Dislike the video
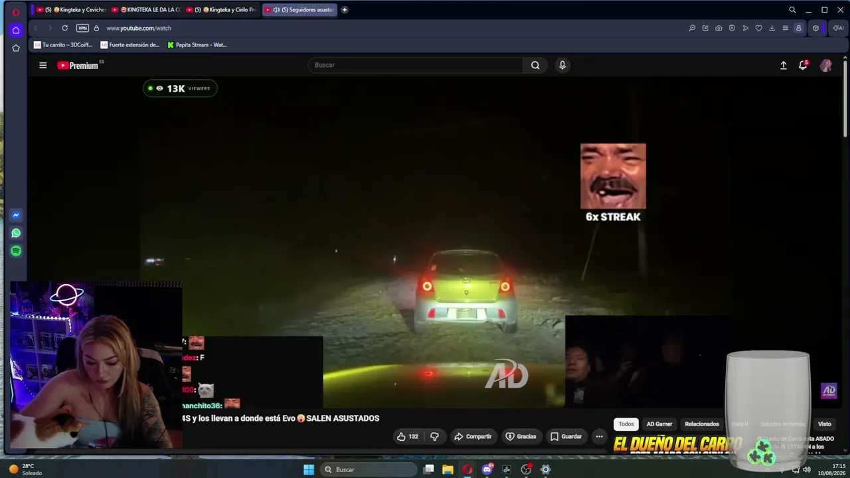The height and width of the screenshot is (478, 850). (434, 436)
